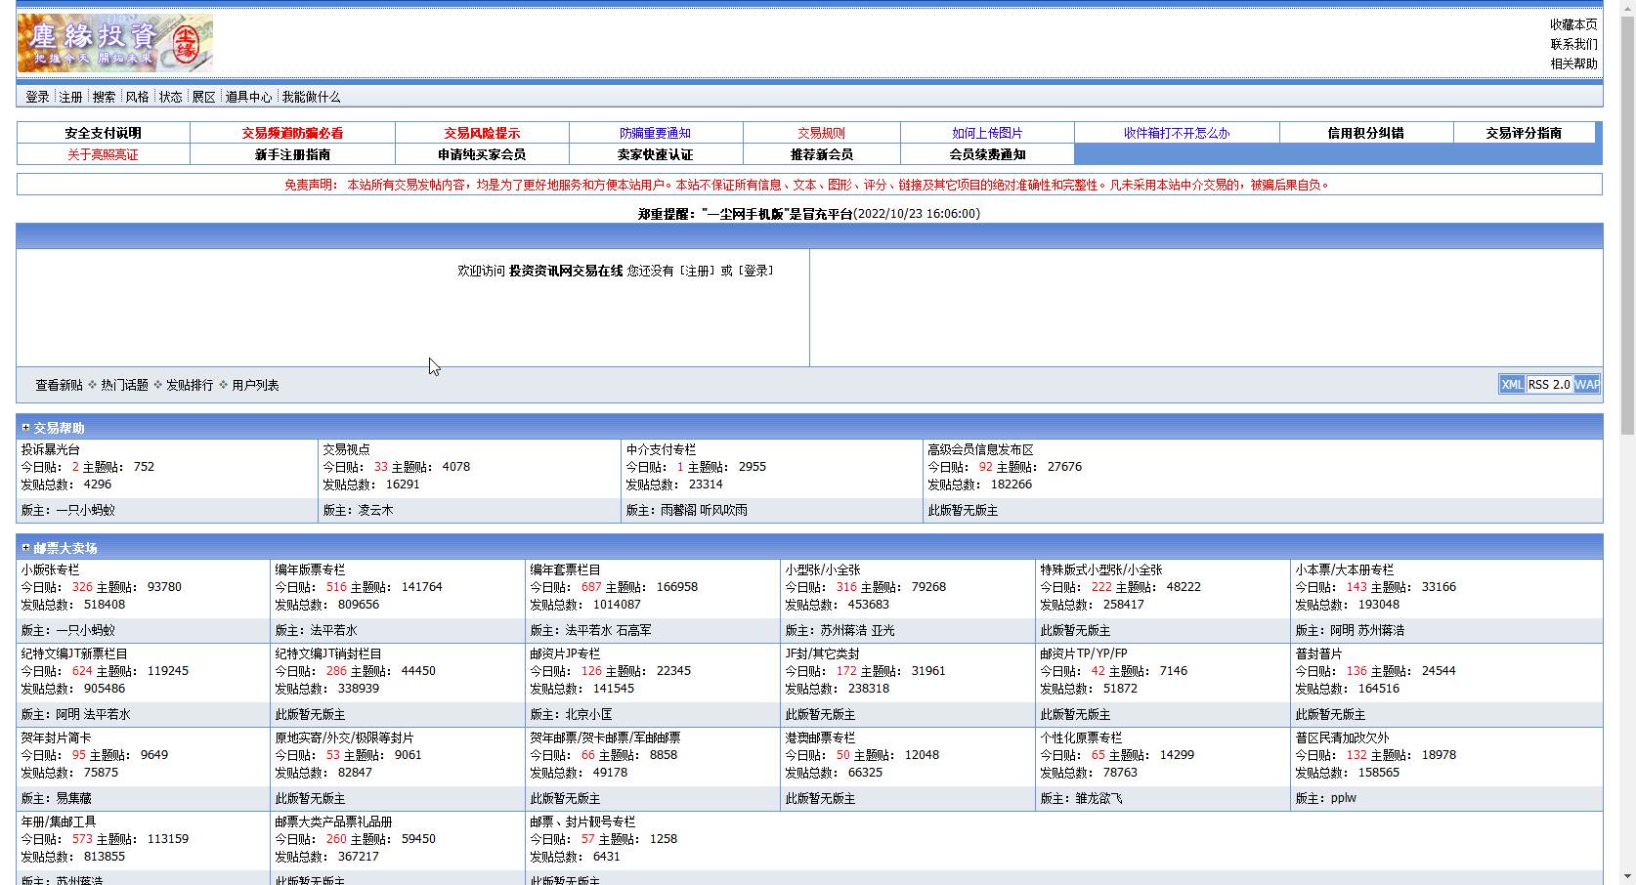Open the 我能做什么 menu
The image size is (1636, 885).
pos(311,97)
